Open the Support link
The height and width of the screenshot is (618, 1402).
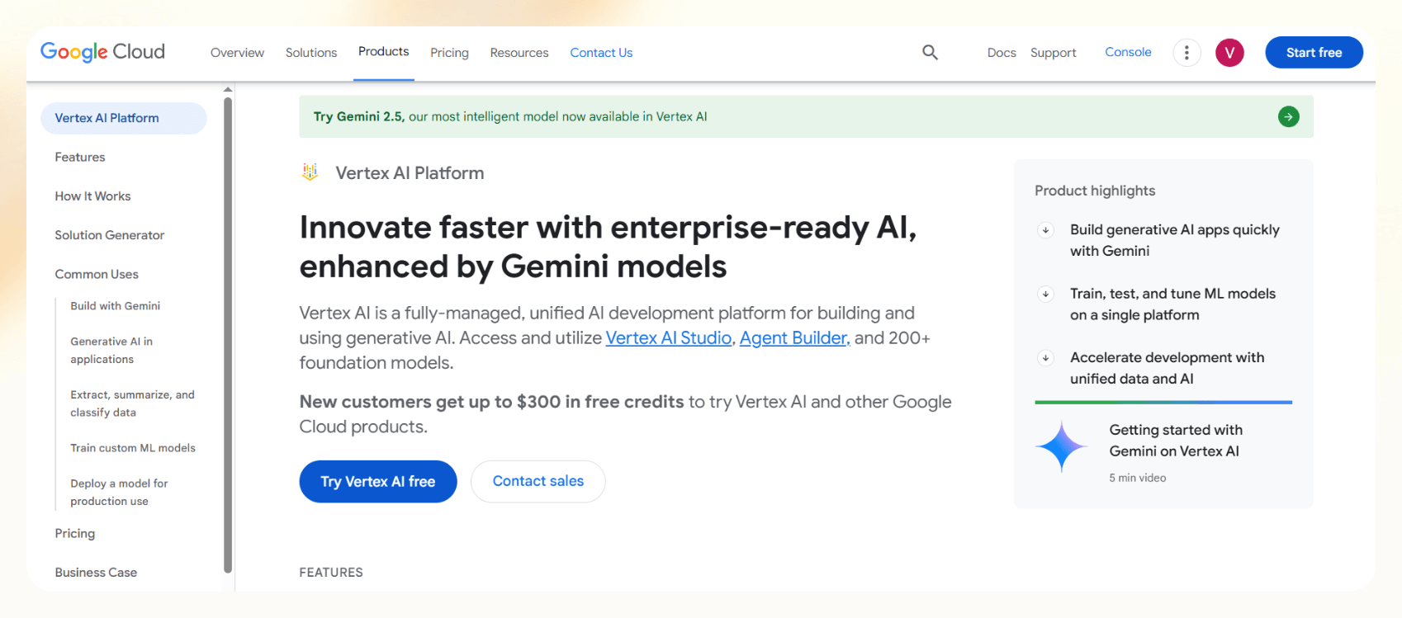click(x=1053, y=53)
